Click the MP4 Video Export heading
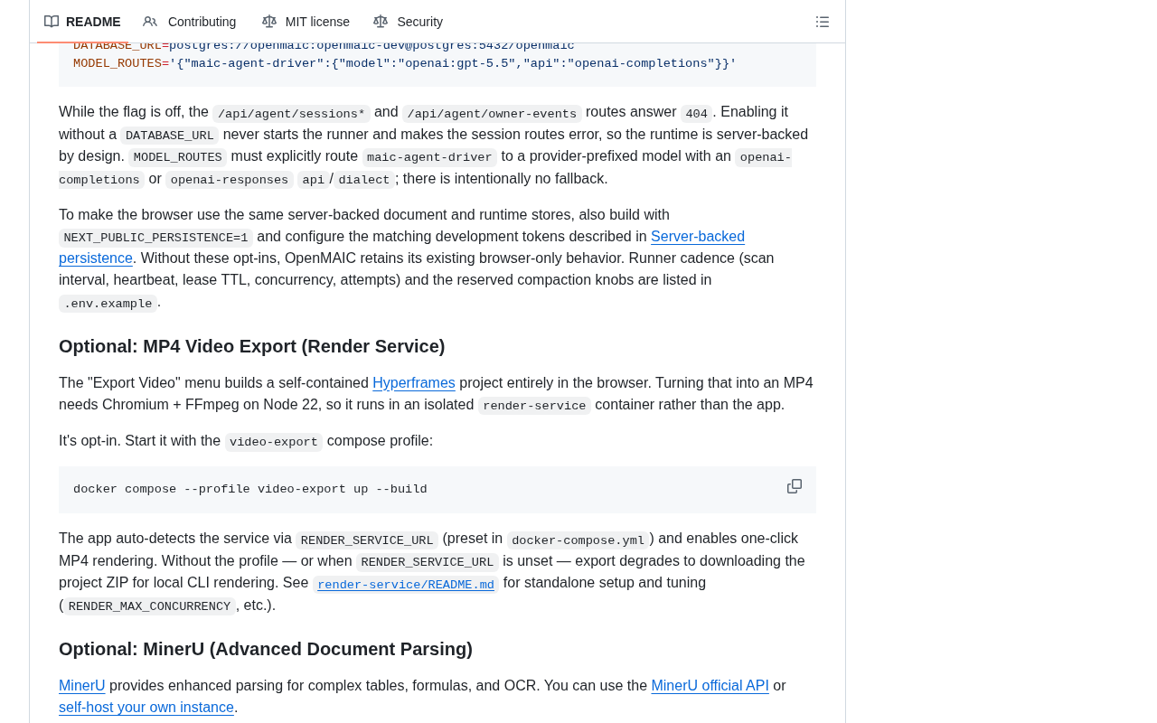The width and height of the screenshot is (1157, 723). (252, 346)
